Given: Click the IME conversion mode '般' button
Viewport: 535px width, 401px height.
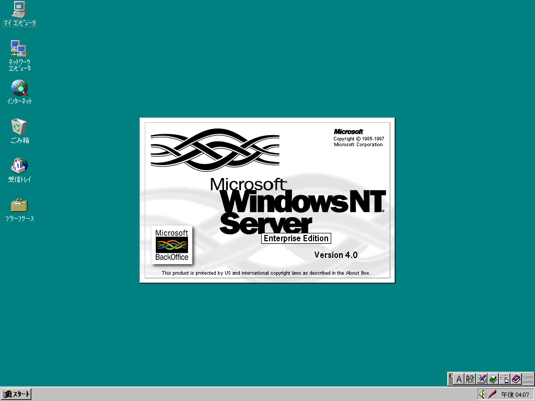Looking at the screenshot, I should [x=470, y=379].
